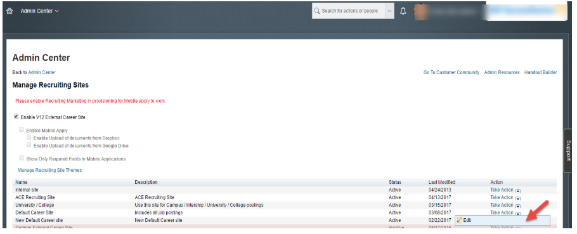Viewport: 577px width, 234px height.
Task: Follow the Admin Center back link
Action: click(42, 72)
